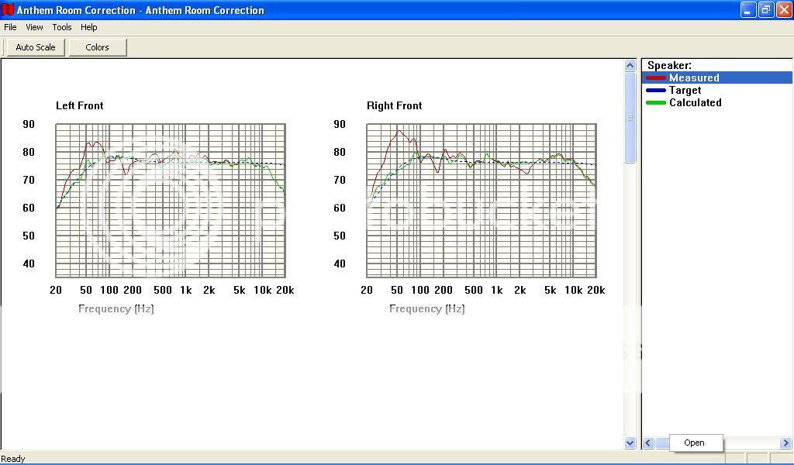The width and height of the screenshot is (794, 465).
Task: Click the red Measured color swatch
Action: pyautogui.click(x=656, y=78)
